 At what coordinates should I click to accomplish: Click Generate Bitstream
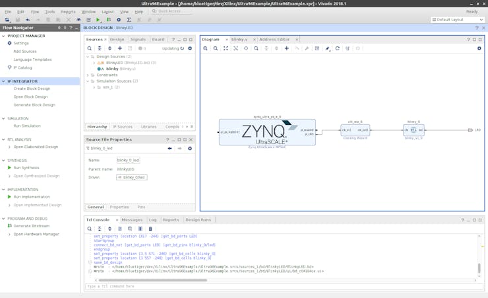31,226
